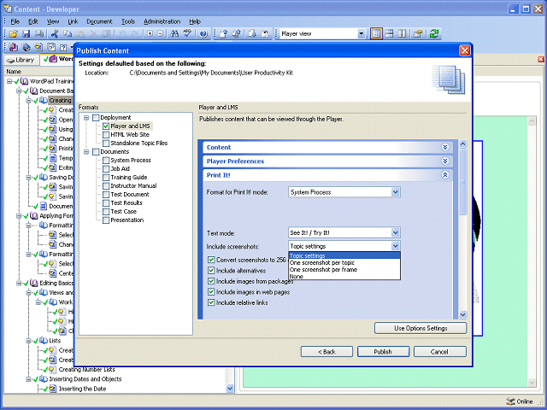Close the Include screenshots dropdown arrow
The height and width of the screenshot is (410, 547).
tap(395, 246)
